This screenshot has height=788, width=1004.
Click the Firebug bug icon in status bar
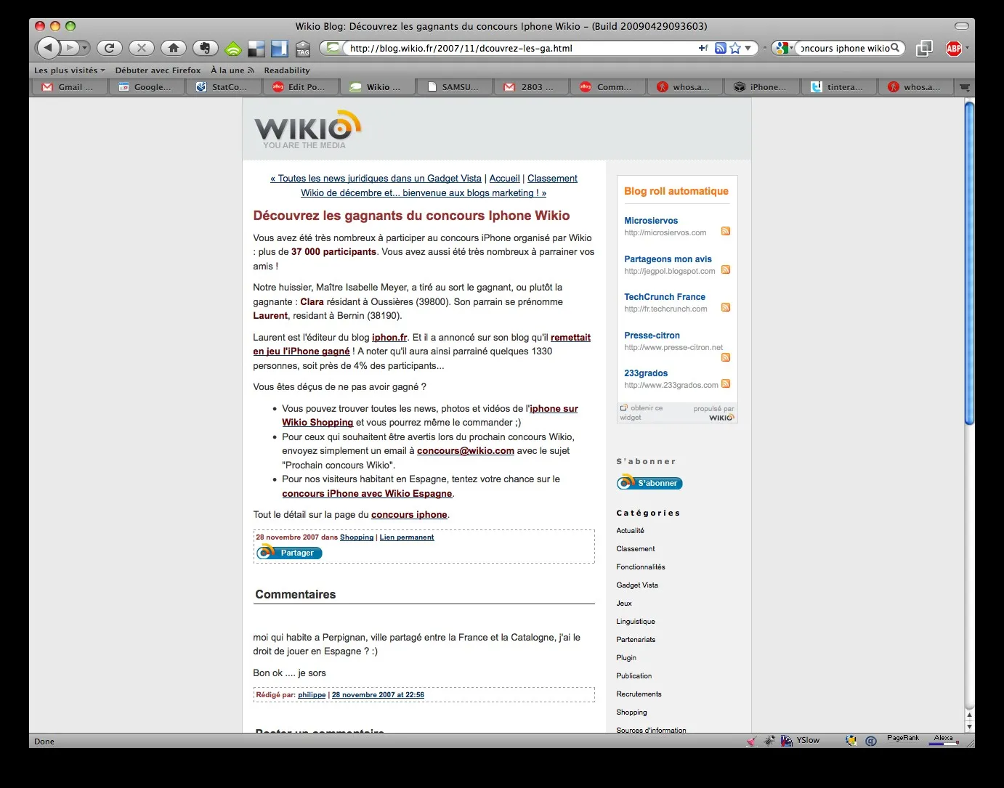[769, 741]
